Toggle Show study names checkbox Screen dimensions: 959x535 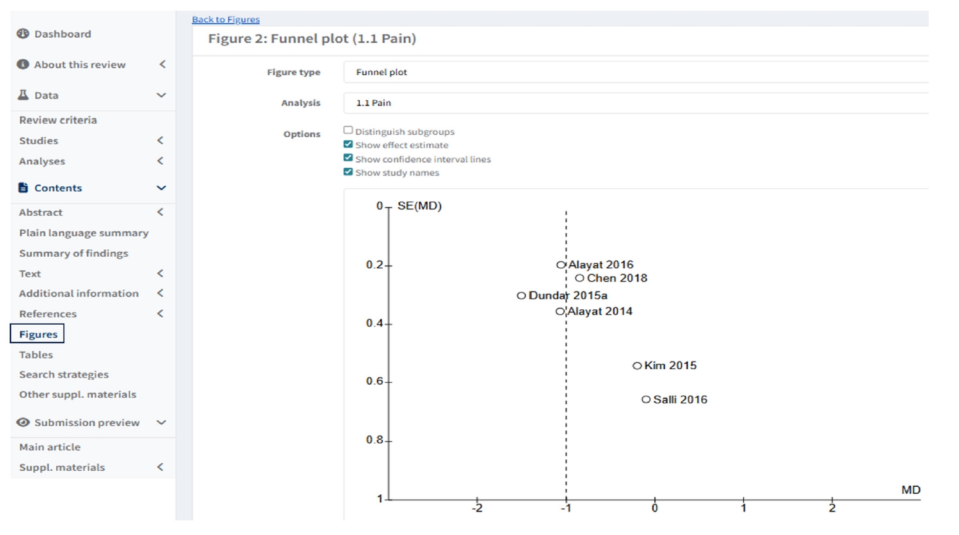[348, 172]
